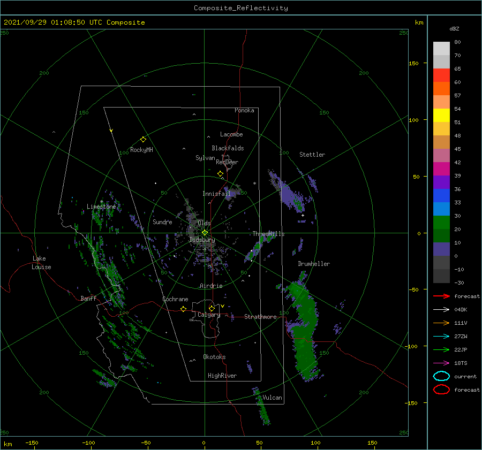
Task: Click the Airdrie label
Action: pos(211,286)
